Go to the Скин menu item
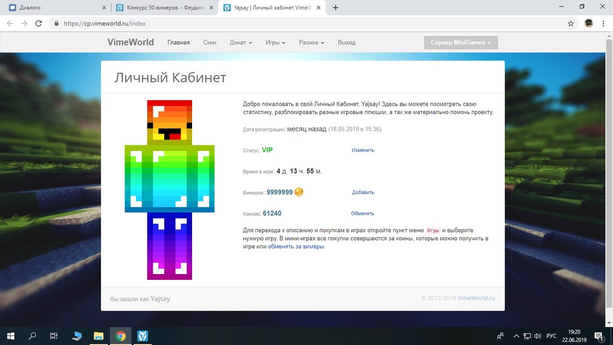Viewport: 613px width, 345px height. point(210,43)
